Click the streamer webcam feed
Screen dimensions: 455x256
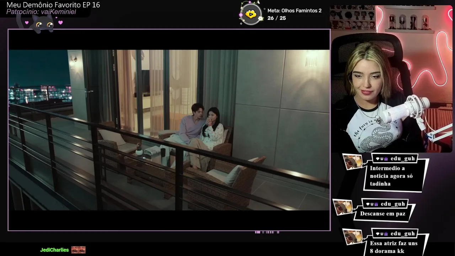click(x=392, y=79)
